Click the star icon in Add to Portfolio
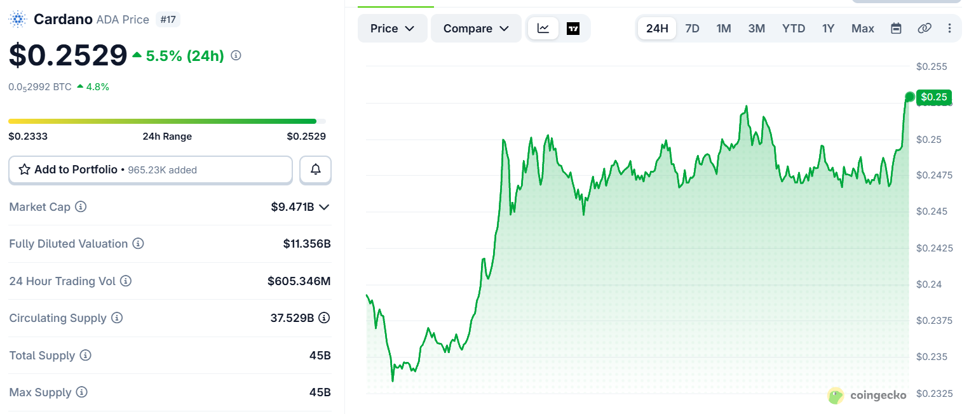Screen dimensions: 969x414 click(x=25, y=170)
